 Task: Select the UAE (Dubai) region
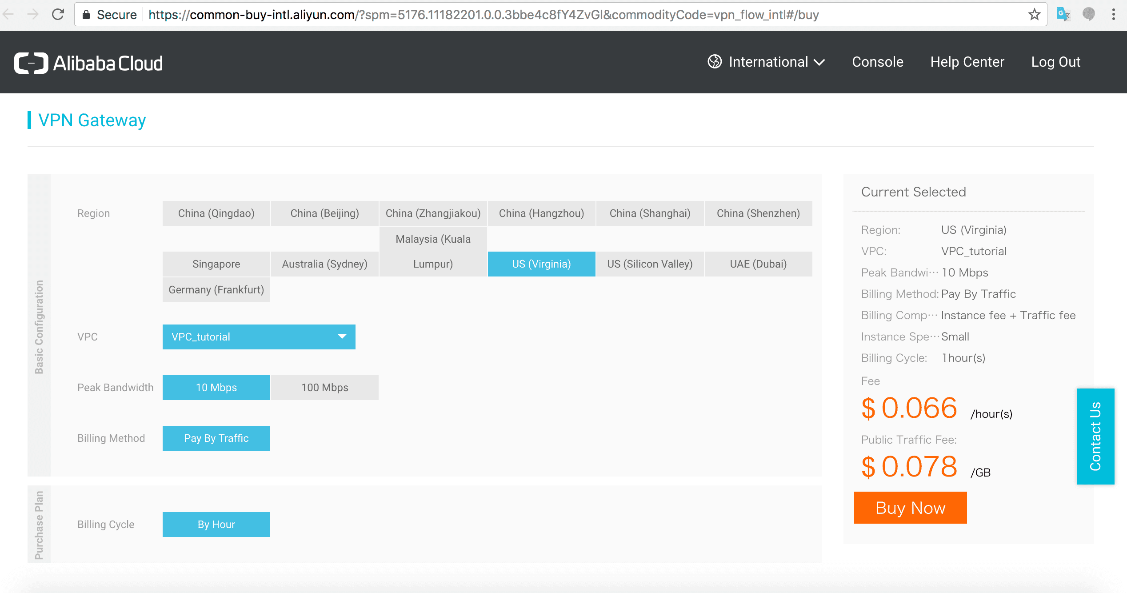(x=759, y=264)
